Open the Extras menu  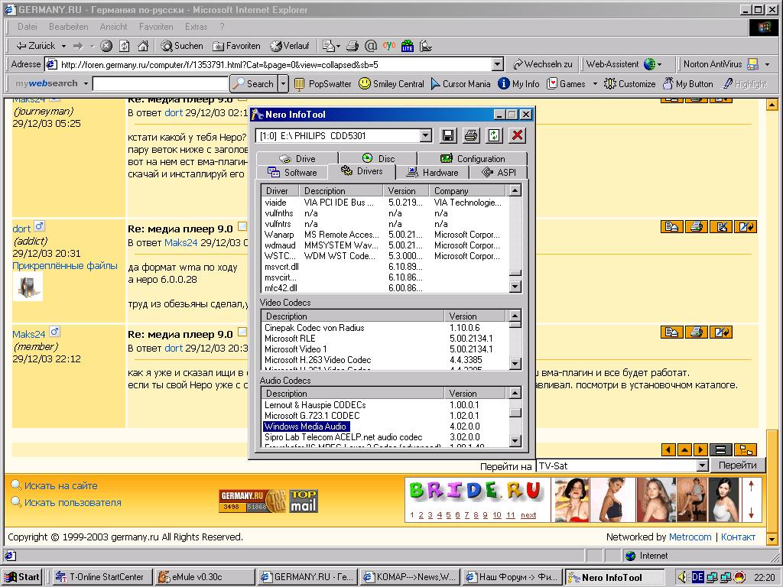[196, 27]
